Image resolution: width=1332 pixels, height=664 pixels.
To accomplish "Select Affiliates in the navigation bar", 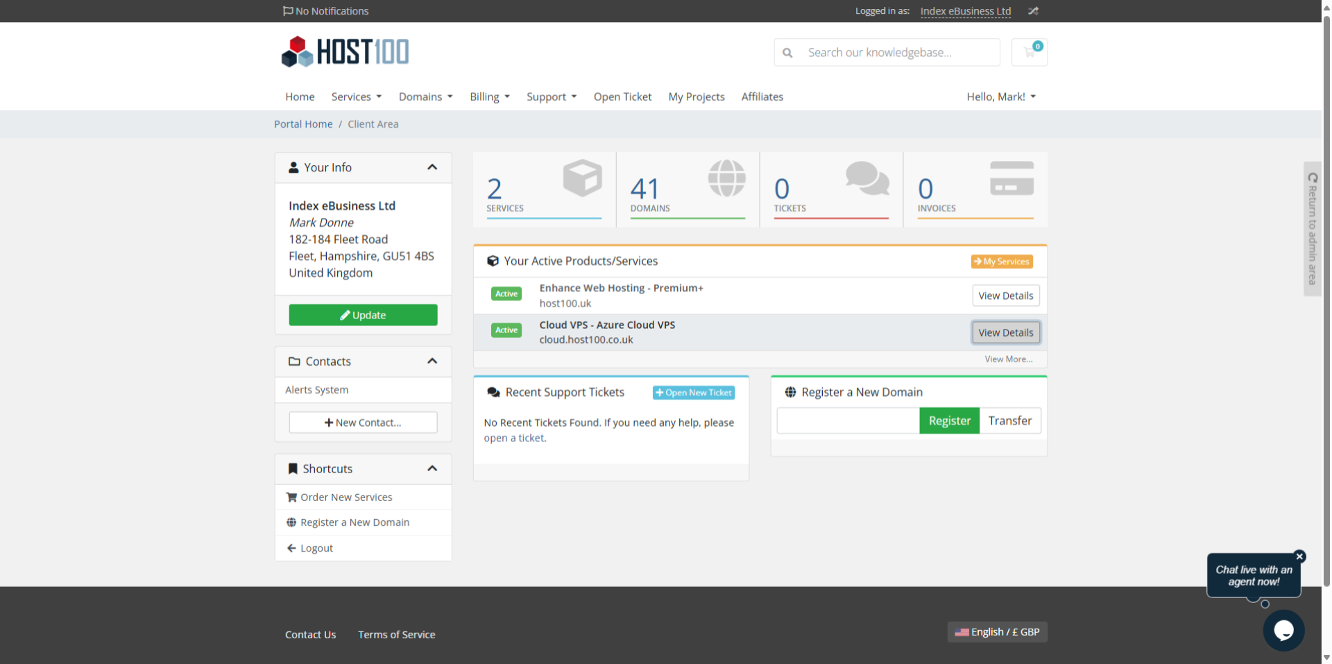I will 762,96.
